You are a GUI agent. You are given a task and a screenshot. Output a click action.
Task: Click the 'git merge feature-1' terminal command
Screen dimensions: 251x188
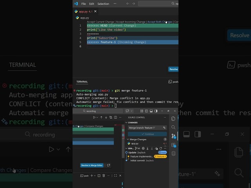[131, 90]
